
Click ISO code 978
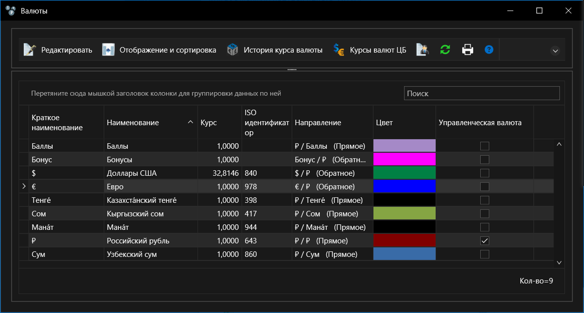[251, 186]
